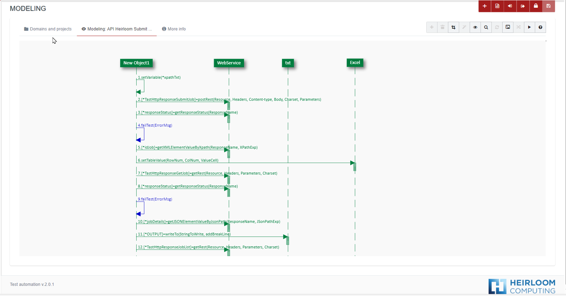Open help via question mark icon
This screenshot has width=566, height=296.
click(540, 27)
